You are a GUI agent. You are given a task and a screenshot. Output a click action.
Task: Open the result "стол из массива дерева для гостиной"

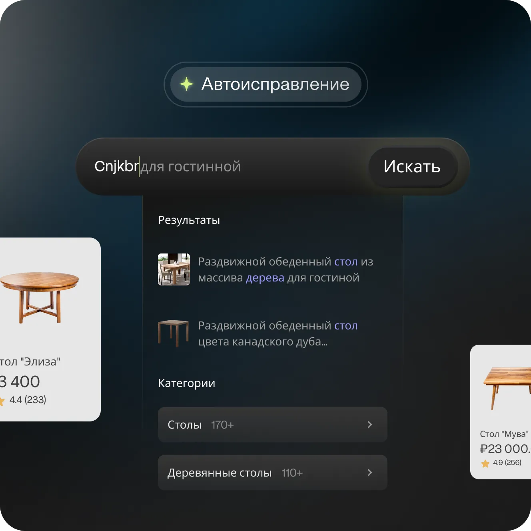(x=285, y=269)
